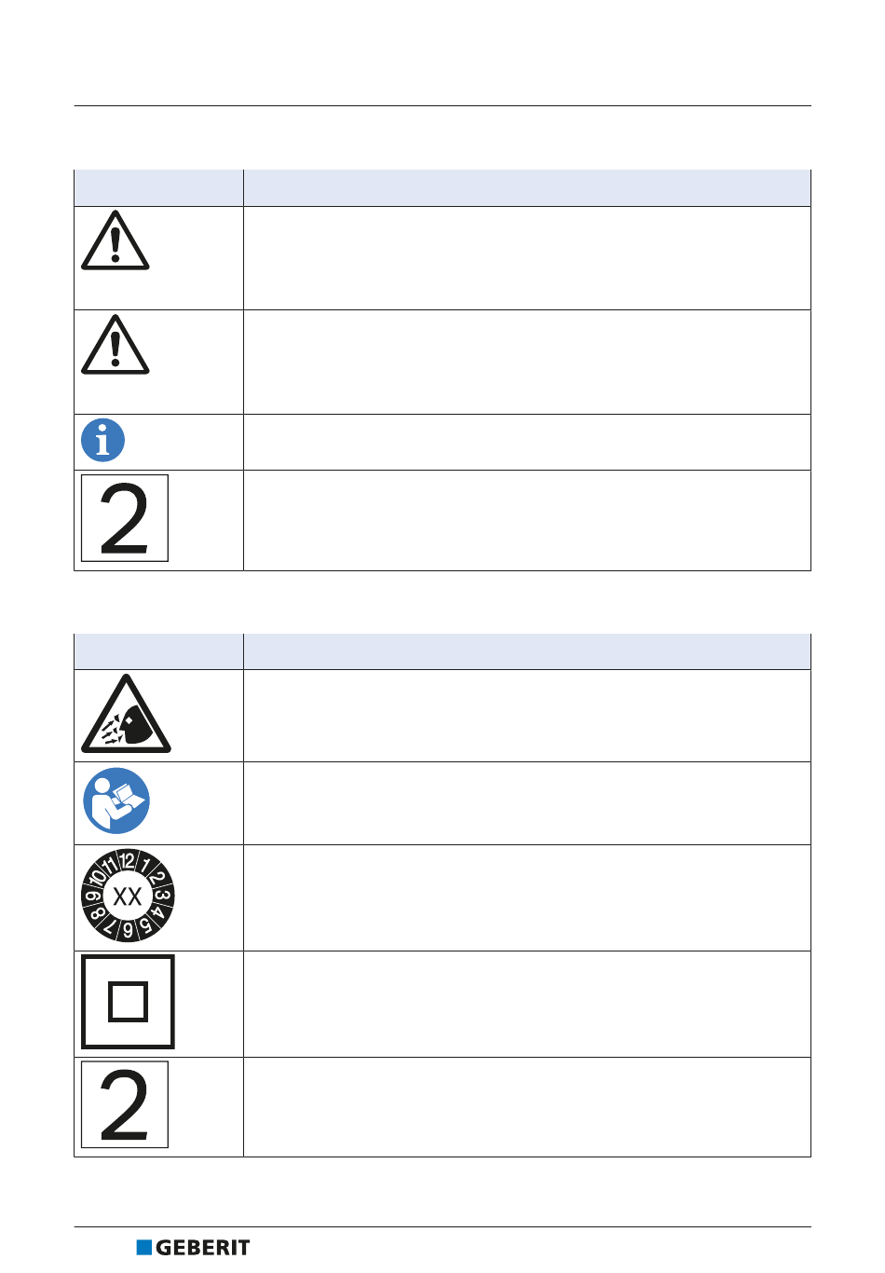Image resolution: width=885 pixels, height=1273 pixels.
Task: Click the upper table's wide right header cell
Action: point(527,187)
